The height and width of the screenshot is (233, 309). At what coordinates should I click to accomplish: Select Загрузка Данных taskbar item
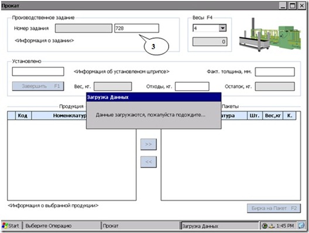219,226
